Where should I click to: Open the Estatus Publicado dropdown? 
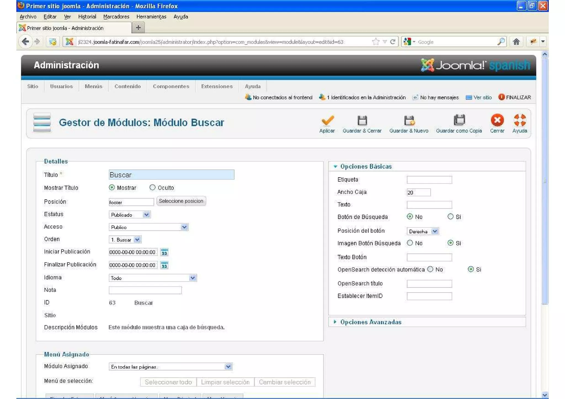[130, 215]
